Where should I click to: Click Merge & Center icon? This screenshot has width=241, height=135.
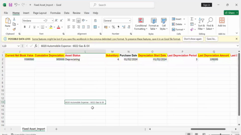point(95,27)
